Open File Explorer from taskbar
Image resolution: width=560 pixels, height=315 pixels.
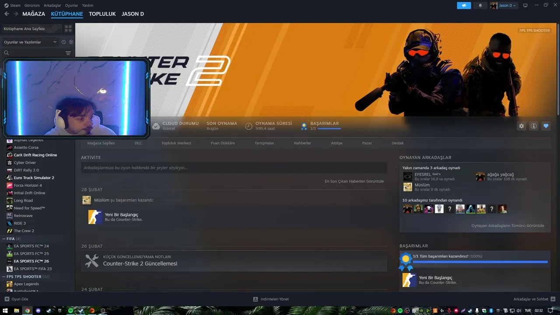[17, 311]
